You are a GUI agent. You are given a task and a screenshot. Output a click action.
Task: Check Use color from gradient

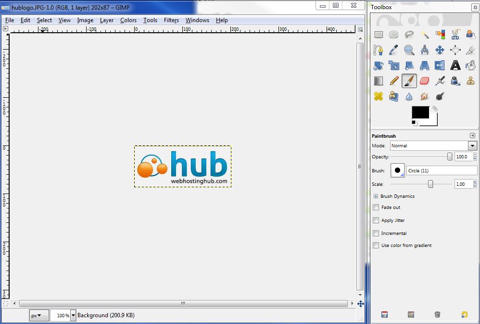[x=376, y=246]
